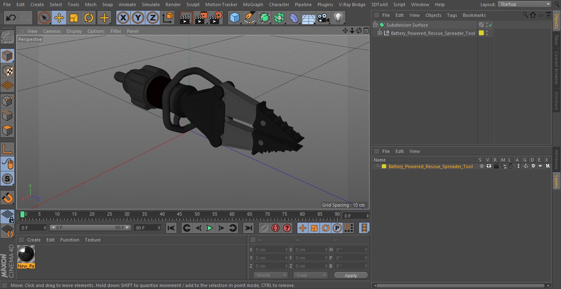Viewport: 561px width, 289px height.
Task: Open the Scale mode dropdown
Action: pos(310,275)
